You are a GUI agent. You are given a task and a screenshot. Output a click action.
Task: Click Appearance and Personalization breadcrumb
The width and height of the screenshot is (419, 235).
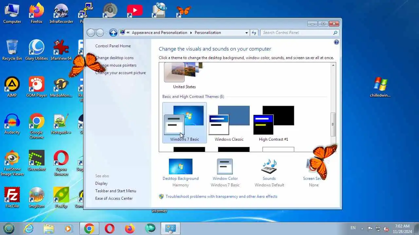pos(159,33)
